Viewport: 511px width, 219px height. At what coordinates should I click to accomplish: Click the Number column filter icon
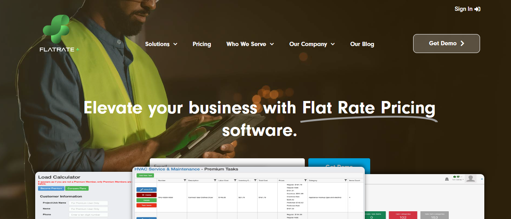pyautogui.click(x=185, y=180)
